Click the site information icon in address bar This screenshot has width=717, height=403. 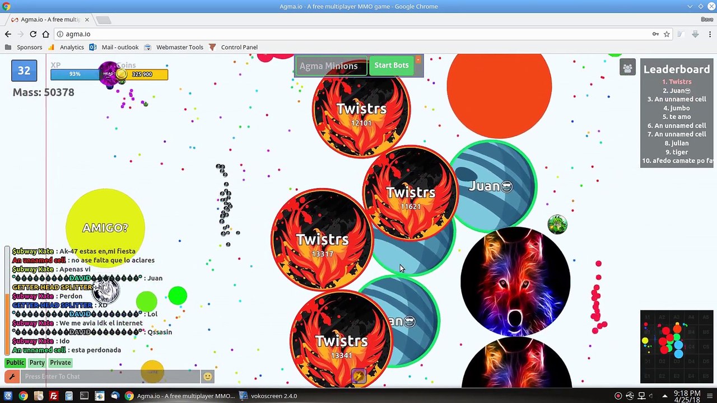tap(60, 34)
